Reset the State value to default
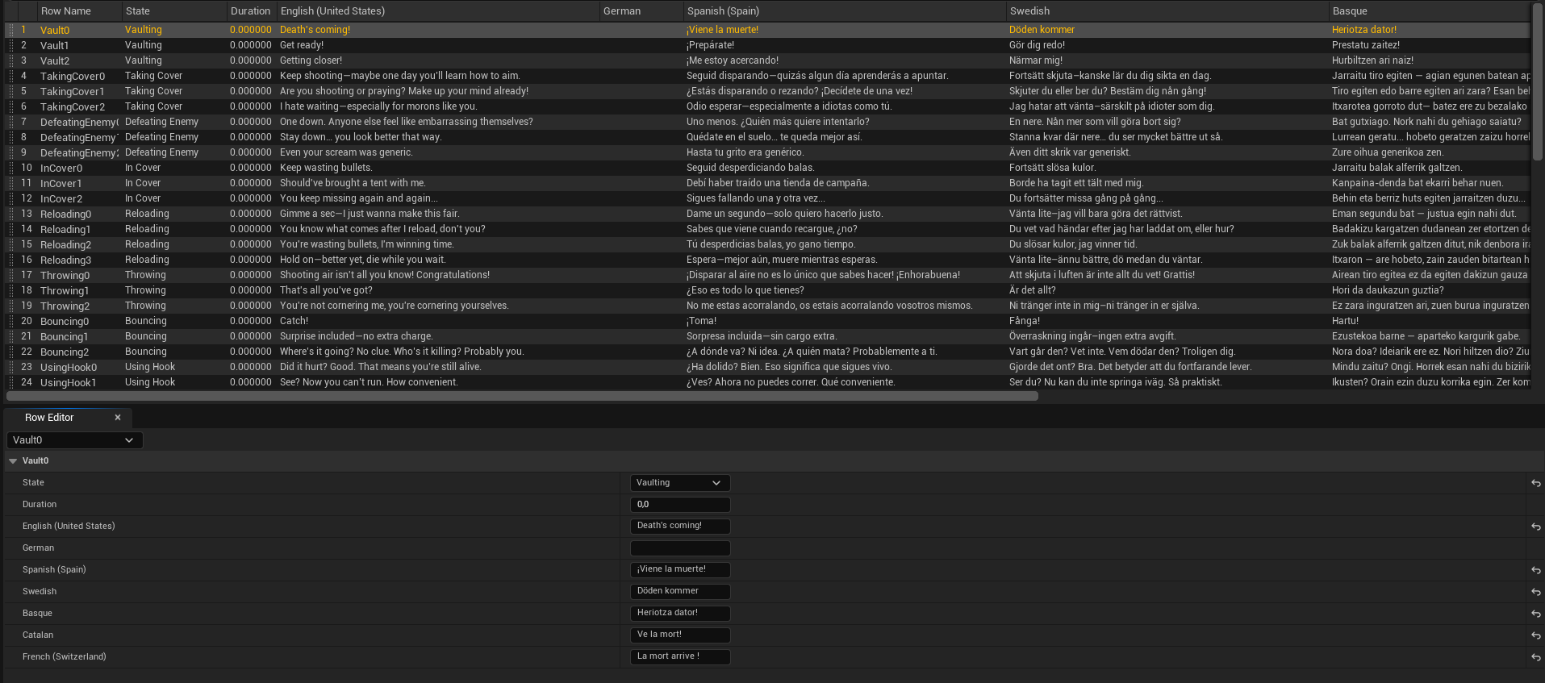 point(1535,483)
